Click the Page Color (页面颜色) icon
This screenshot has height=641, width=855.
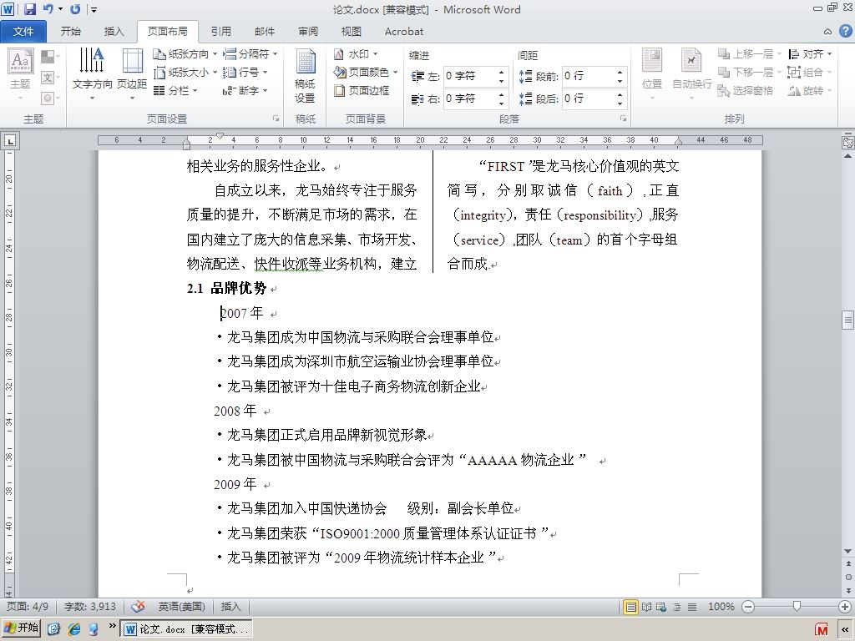click(339, 72)
